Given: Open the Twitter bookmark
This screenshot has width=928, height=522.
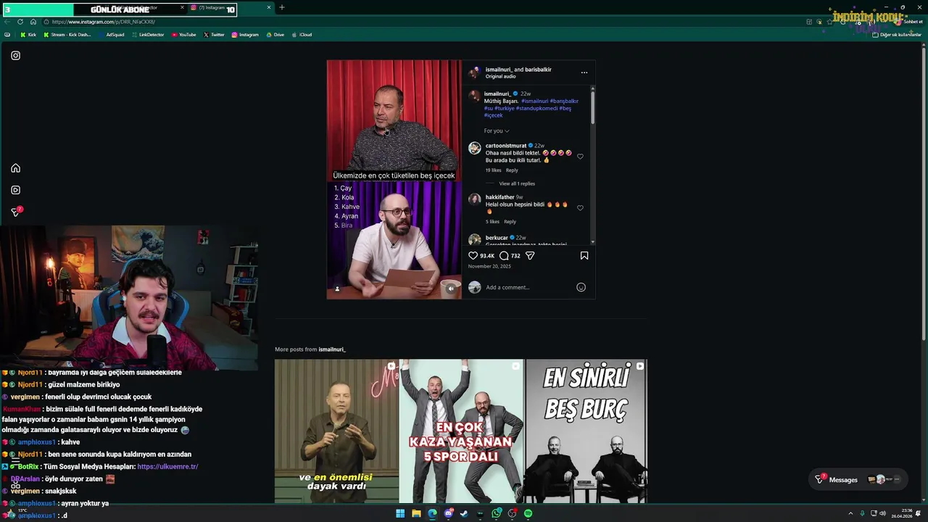Looking at the screenshot, I should (x=214, y=35).
